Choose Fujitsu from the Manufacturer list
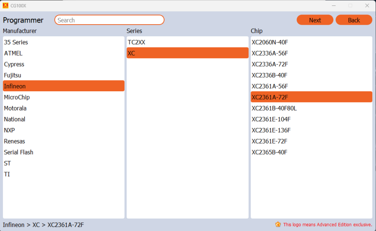This screenshot has width=376, height=231. click(13, 75)
